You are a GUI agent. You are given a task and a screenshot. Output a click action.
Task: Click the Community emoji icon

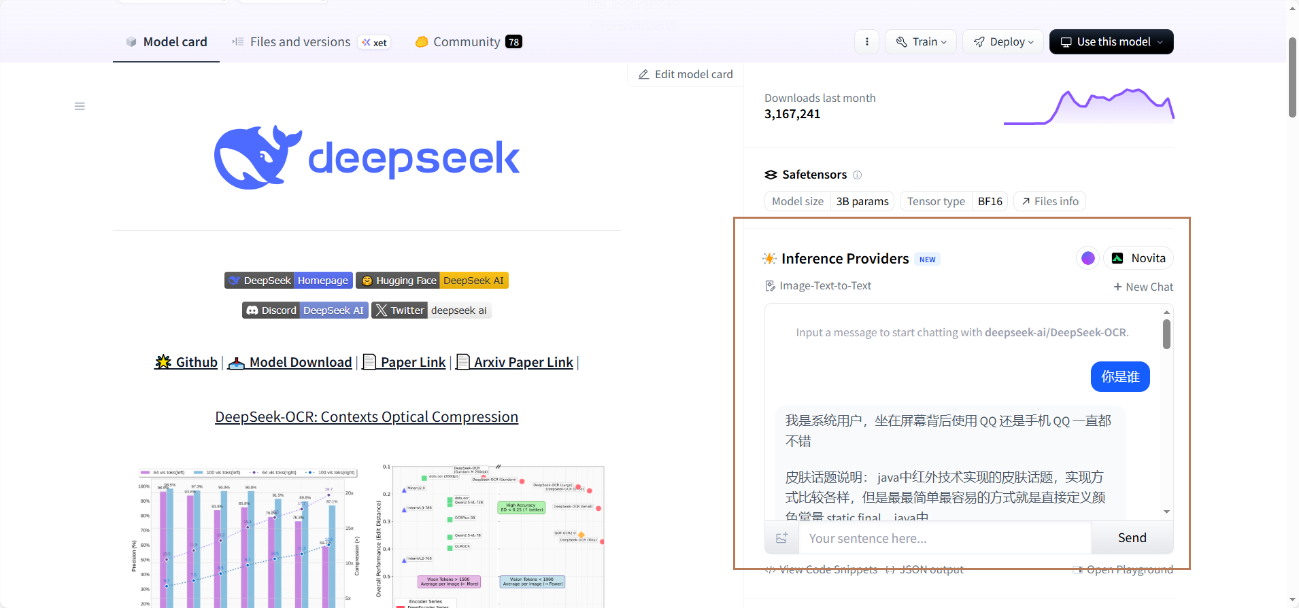pyautogui.click(x=422, y=42)
